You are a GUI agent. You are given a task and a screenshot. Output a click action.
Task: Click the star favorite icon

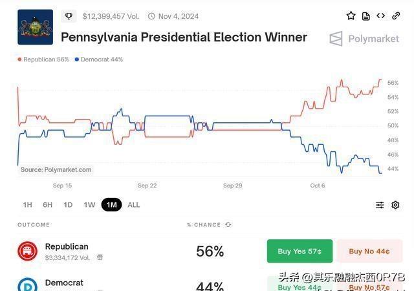pos(351,16)
